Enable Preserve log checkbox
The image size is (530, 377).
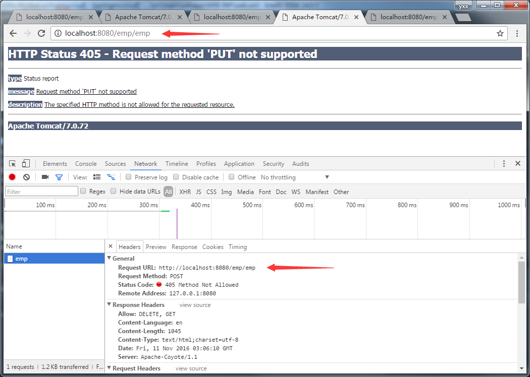128,177
